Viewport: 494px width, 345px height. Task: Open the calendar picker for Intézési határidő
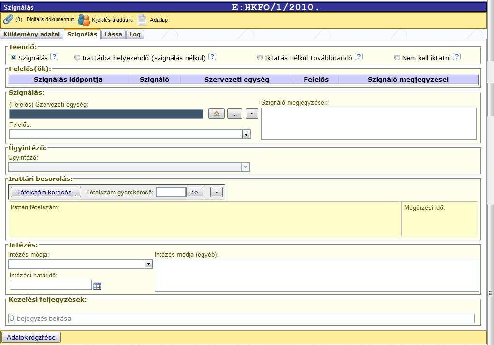coord(97,286)
